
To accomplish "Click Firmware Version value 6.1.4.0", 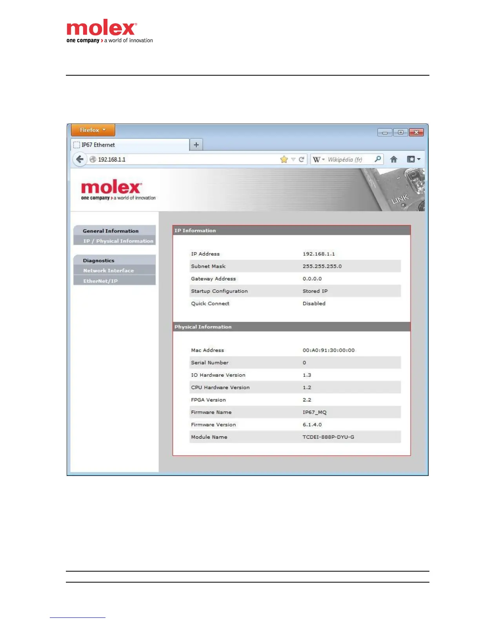I will pos(312,425).
